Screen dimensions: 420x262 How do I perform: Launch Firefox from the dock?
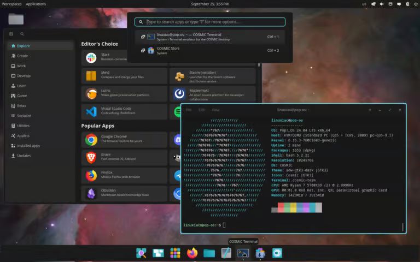pos(192,253)
